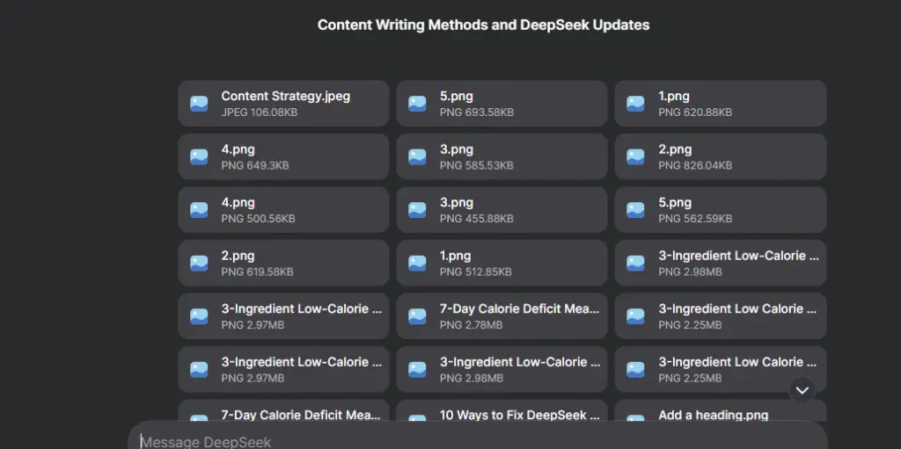This screenshot has height=449, width=901.
Task: Open the 3-Ingredient Low-Calorie 2.98MB attachment in fourth row
Action: 721,263
